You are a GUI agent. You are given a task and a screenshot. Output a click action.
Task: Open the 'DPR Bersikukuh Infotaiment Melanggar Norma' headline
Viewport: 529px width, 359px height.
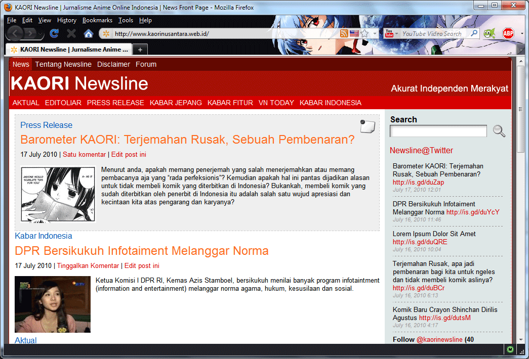[x=142, y=251]
